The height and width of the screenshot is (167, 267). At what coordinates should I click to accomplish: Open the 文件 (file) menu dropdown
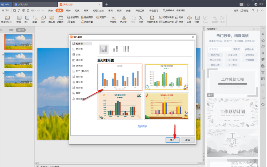[7, 11]
